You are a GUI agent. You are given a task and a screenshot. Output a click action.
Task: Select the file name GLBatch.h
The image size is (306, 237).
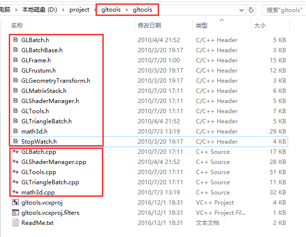click(35, 40)
